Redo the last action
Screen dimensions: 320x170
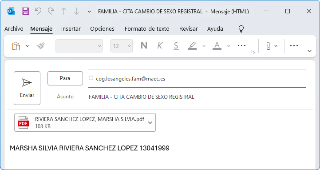pyautogui.click(x=51, y=11)
